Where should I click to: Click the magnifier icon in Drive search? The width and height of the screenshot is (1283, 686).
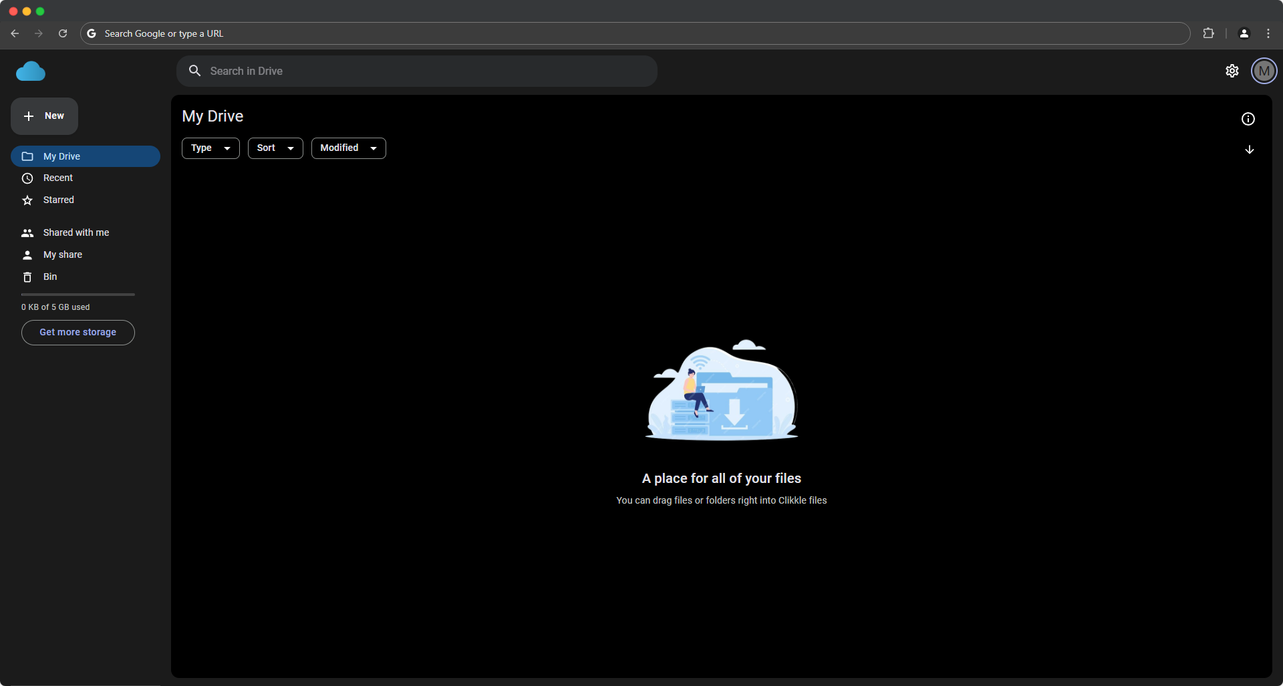tap(195, 71)
